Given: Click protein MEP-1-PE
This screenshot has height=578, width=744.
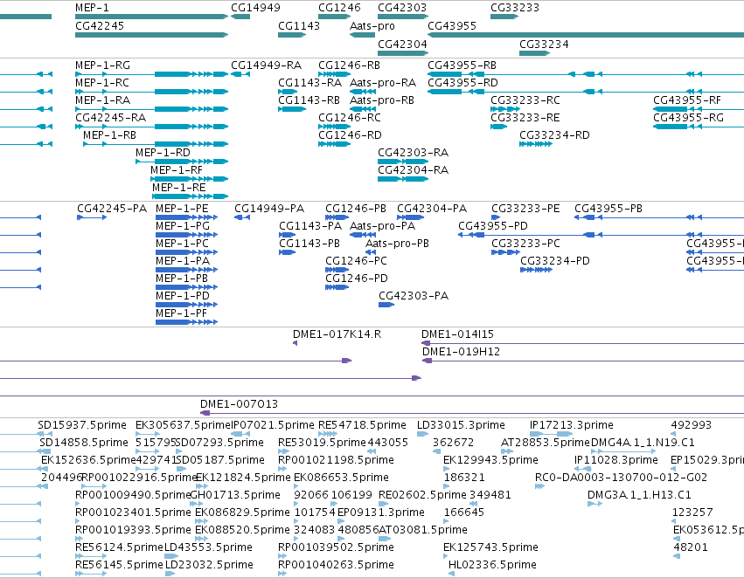Looking at the screenshot, I should (186, 217).
